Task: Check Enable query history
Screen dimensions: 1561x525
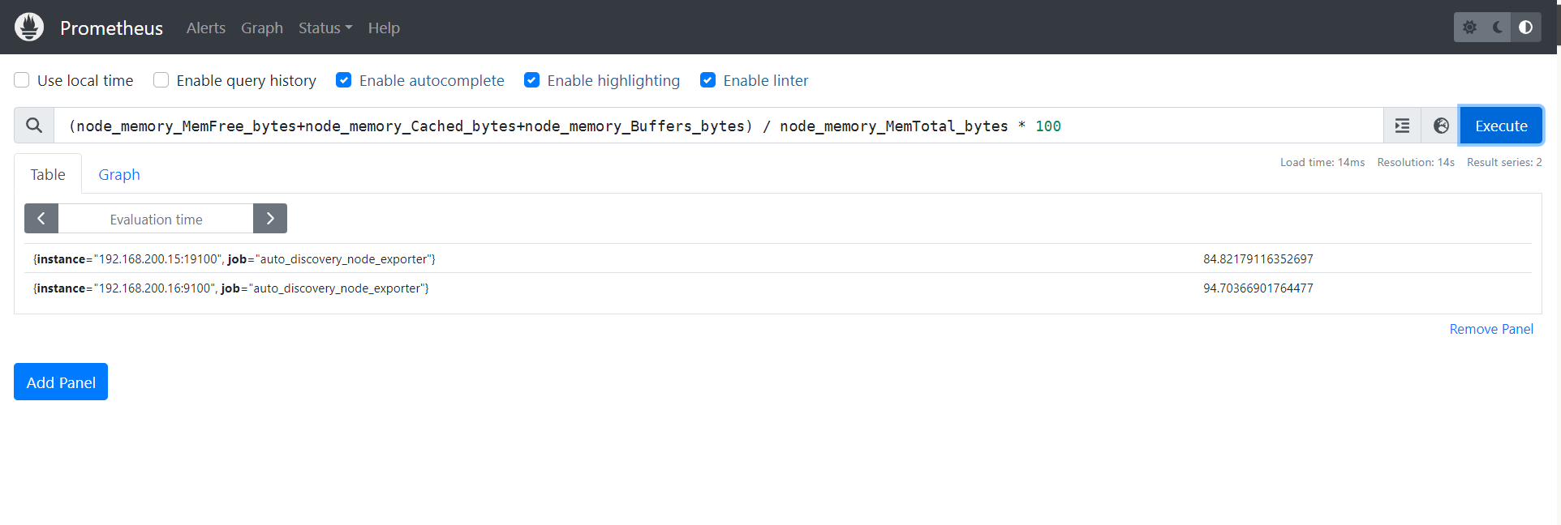Action: (x=161, y=80)
